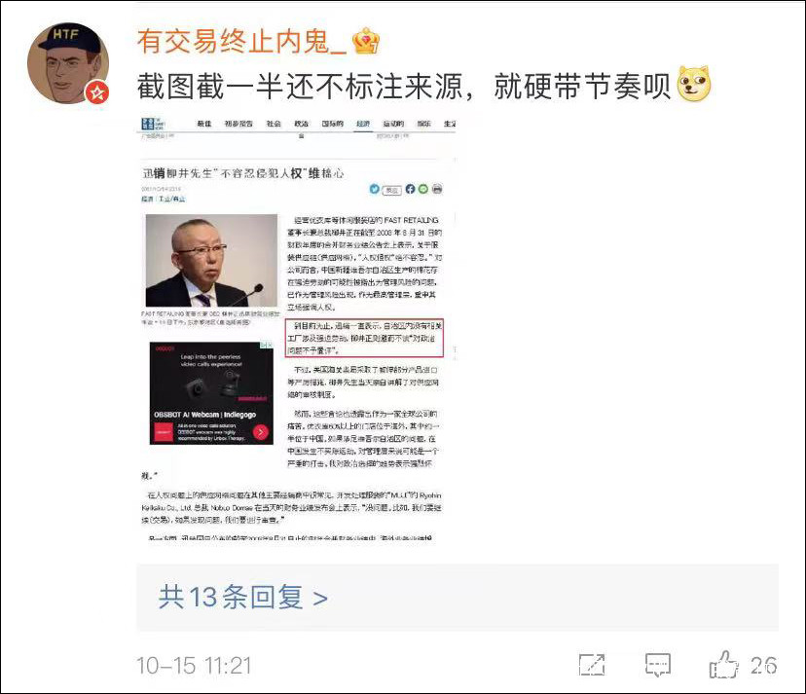Tap the crown membership badge beside username

pyautogui.click(x=365, y=41)
